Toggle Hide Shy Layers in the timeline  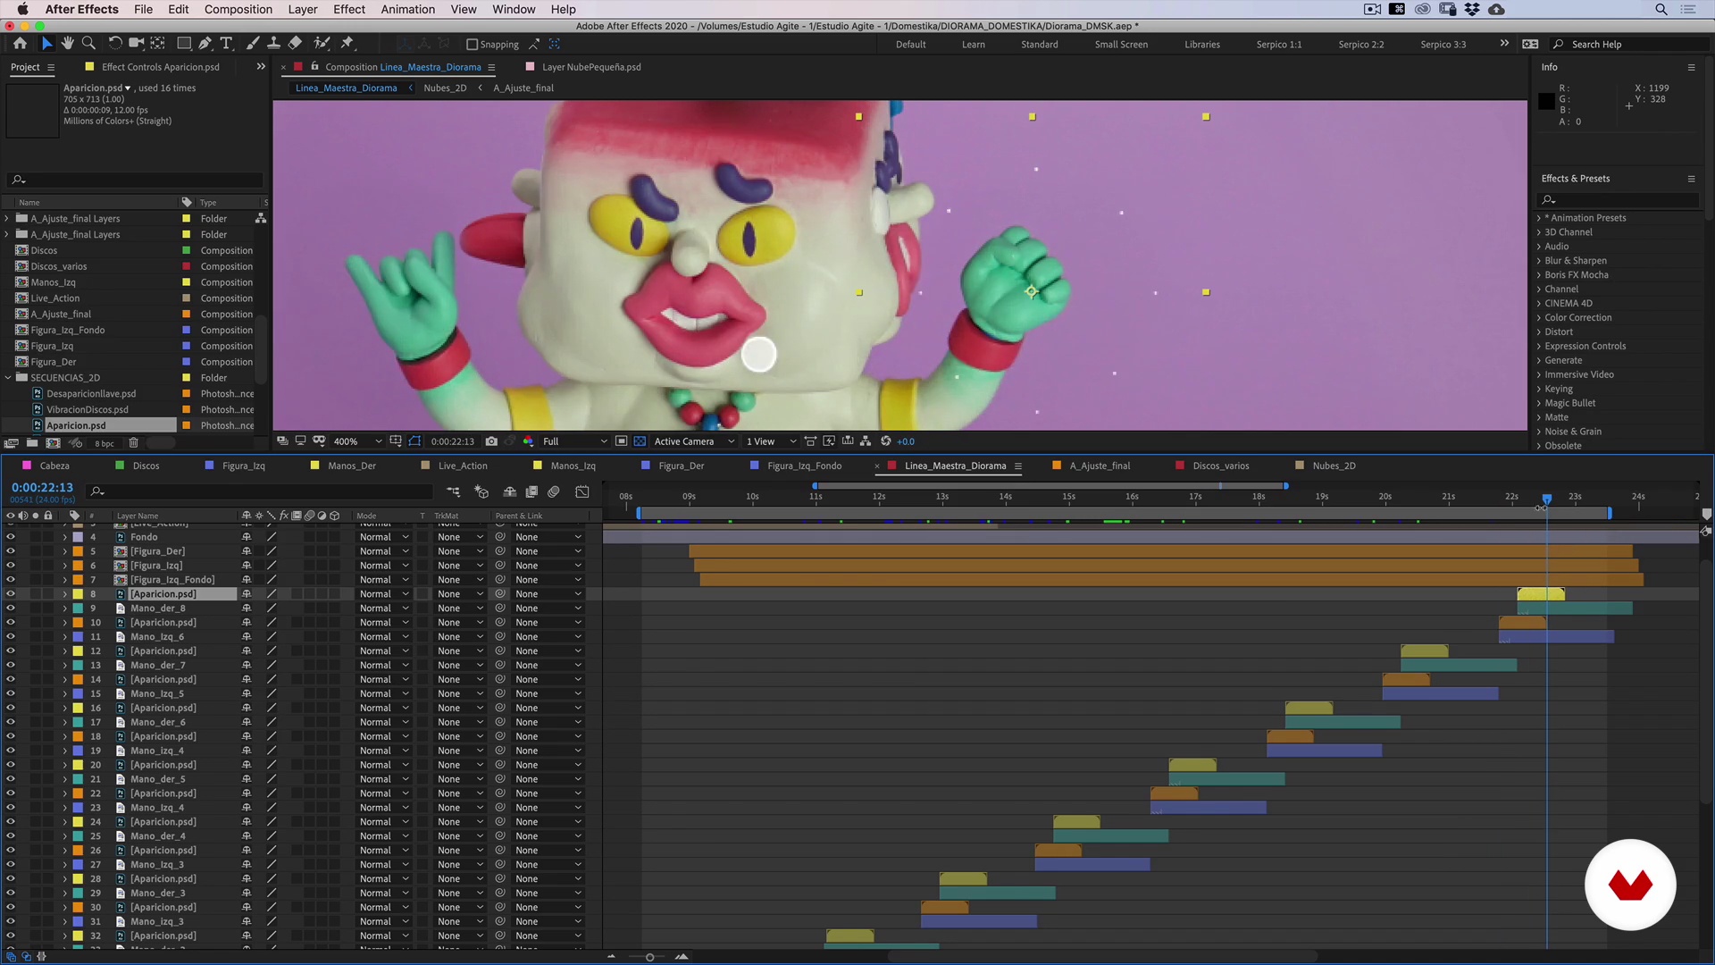click(510, 491)
